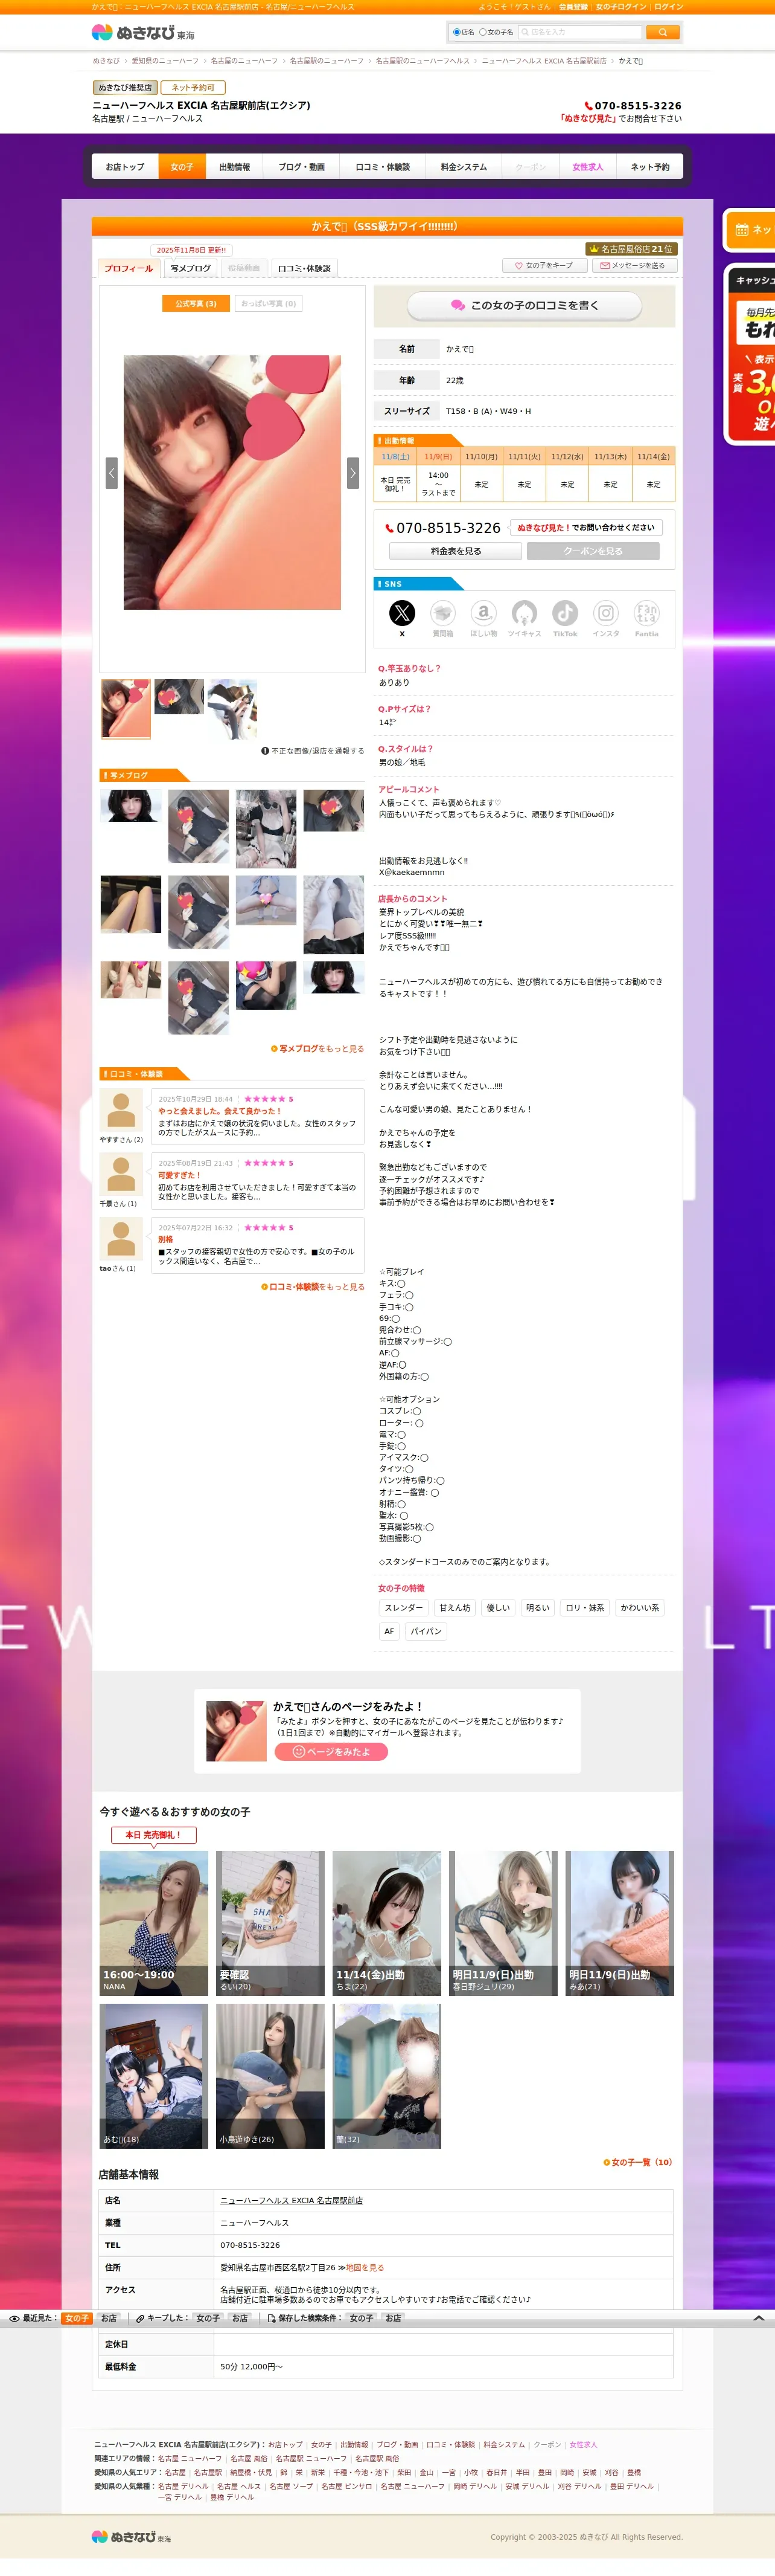Open the 出勤情報 navigation tab
This screenshot has height=2576, width=775.
tap(235, 167)
